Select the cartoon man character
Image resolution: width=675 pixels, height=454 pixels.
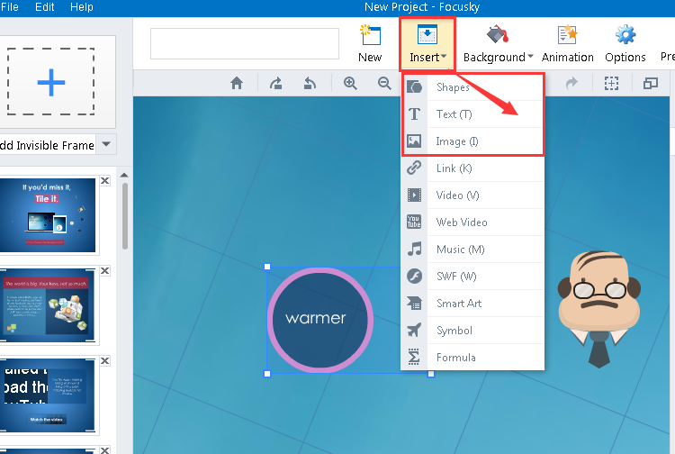tap(599, 309)
